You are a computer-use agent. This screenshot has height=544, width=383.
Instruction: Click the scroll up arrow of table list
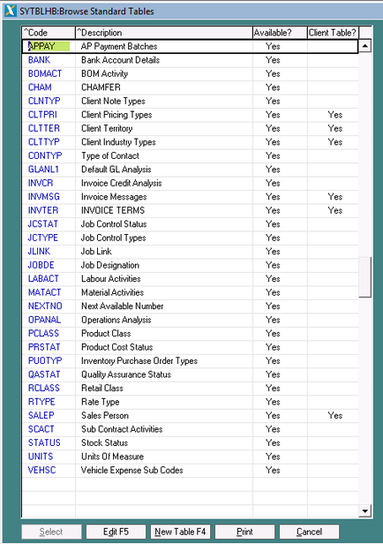[365, 46]
